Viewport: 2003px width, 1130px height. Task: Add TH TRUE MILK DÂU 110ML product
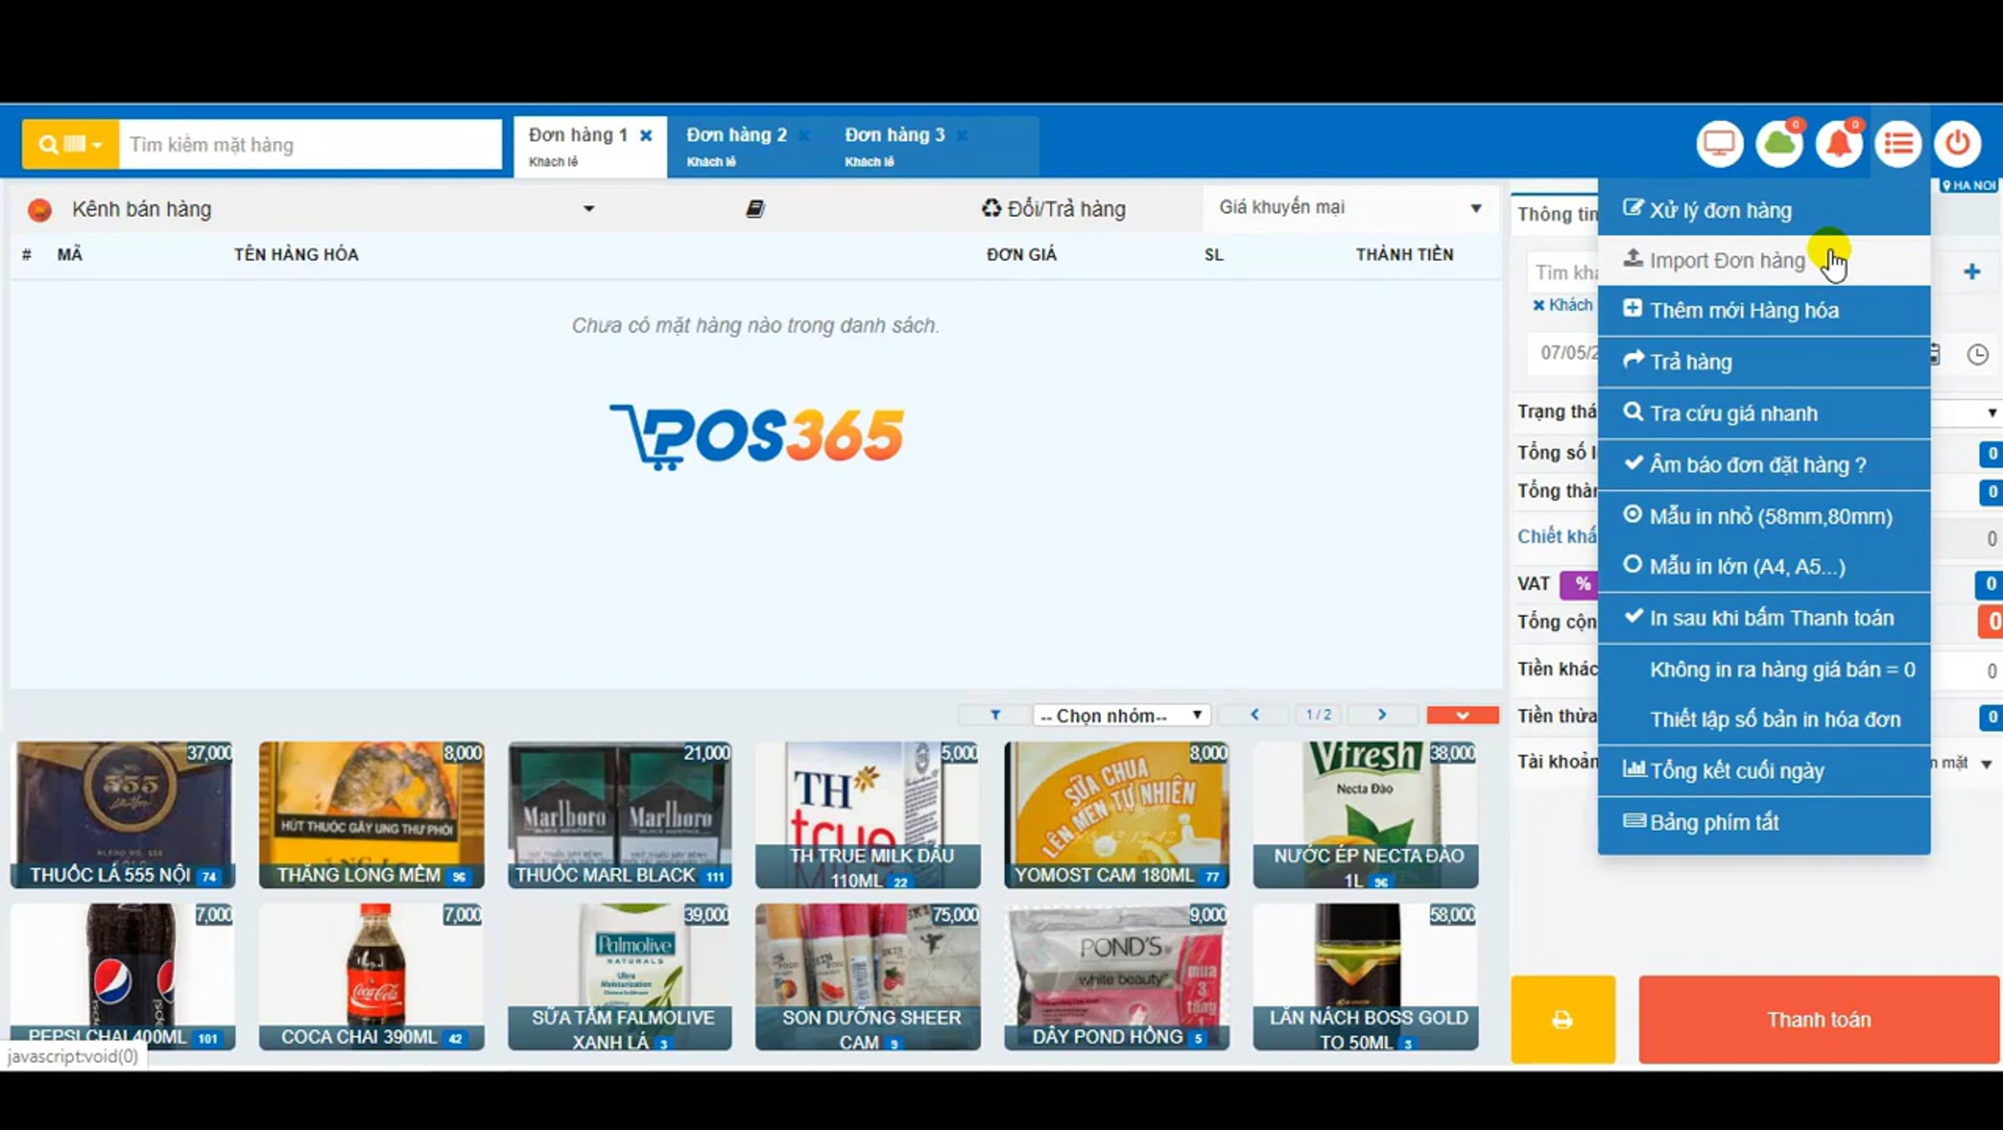pyautogui.click(x=868, y=815)
